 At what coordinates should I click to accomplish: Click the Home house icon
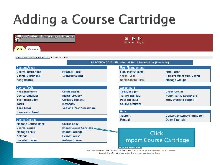pyautogui.click(x=127, y=38)
